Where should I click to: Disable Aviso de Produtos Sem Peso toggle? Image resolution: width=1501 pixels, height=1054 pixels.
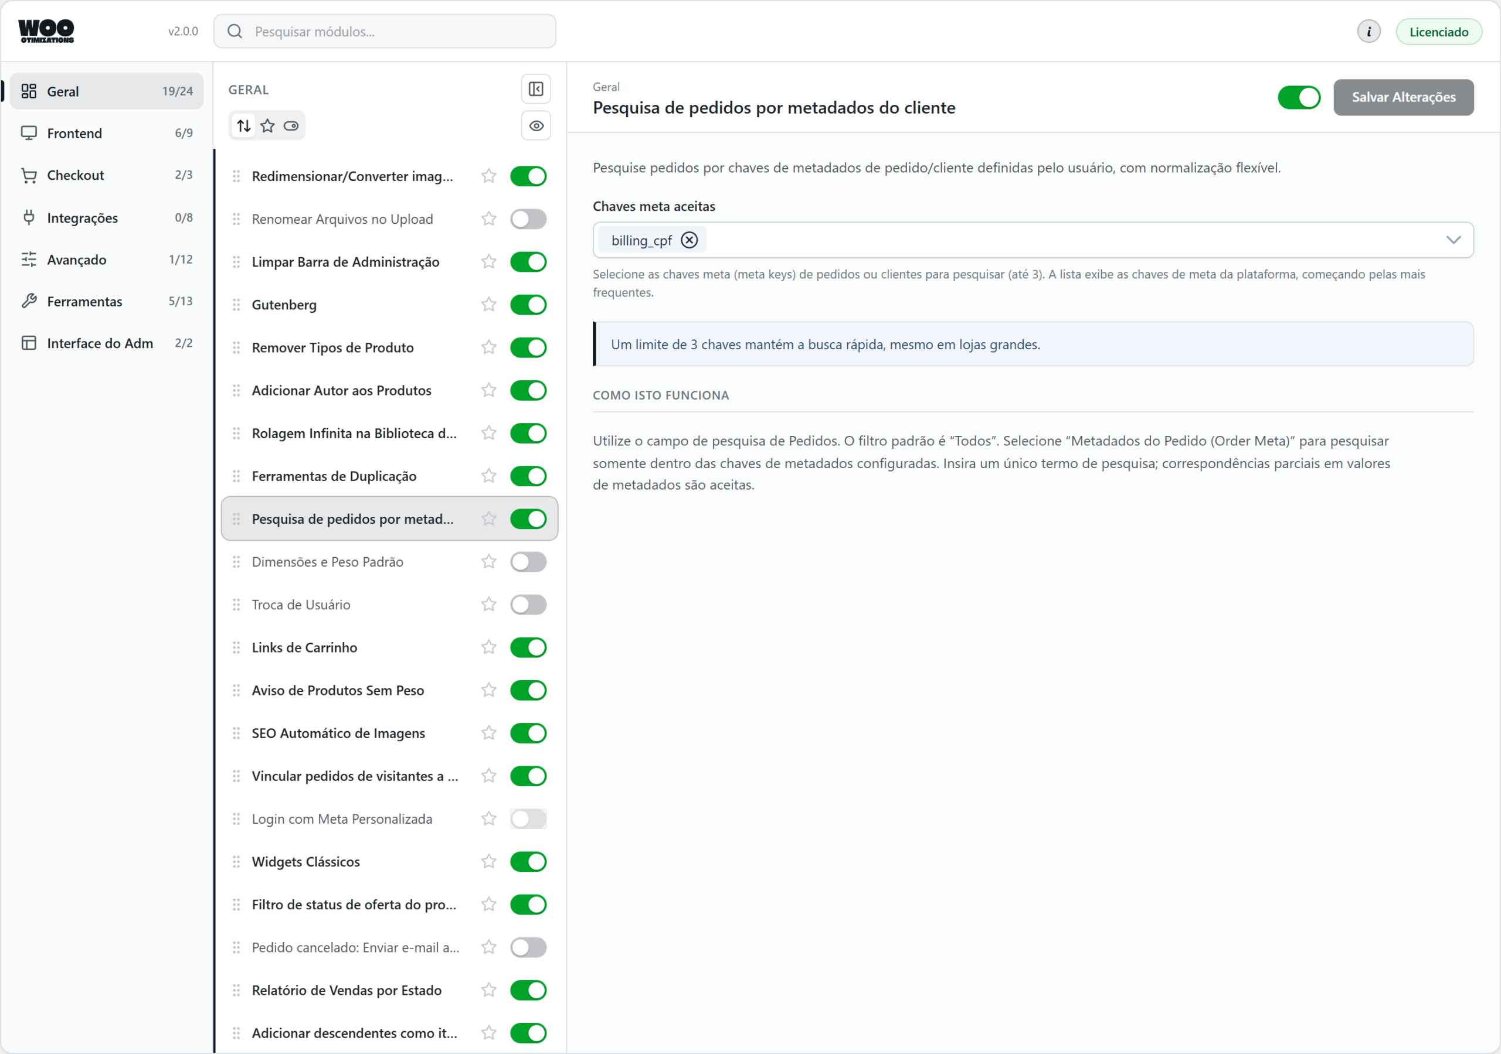(x=528, y=690)
